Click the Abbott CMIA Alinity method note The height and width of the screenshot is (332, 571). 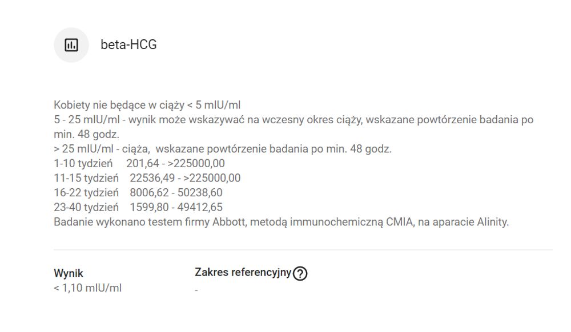tap(281, 222)
